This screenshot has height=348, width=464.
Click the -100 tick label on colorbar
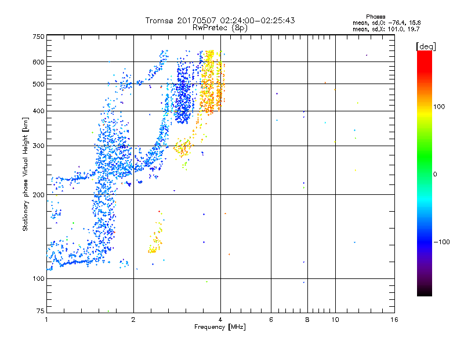(x=441, y=242)
